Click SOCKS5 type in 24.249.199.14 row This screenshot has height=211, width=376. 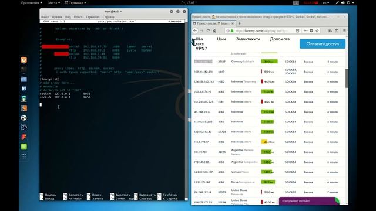tap(290, 192)
